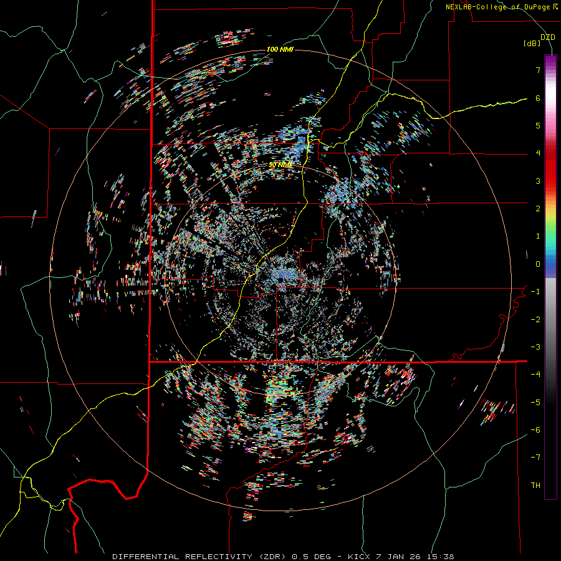Screen dimensions: 561x561
Task: Click the 3 value on the dB scale
Action: click(x=538, y=181)
